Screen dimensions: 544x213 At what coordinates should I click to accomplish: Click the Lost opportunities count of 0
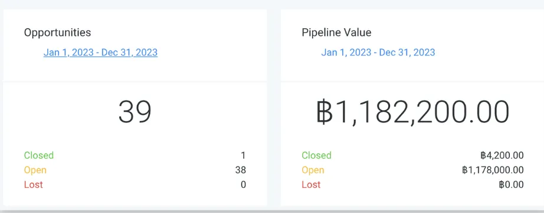pos(243,185)
